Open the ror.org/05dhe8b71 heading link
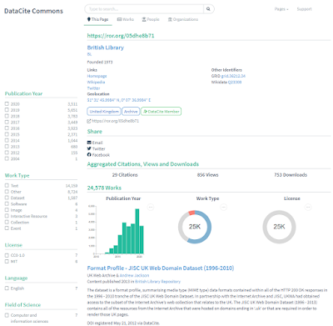Viewport: 333px width, 326px height. [121, 36]
